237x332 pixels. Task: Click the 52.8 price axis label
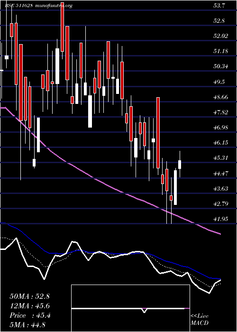pos(219,21)
